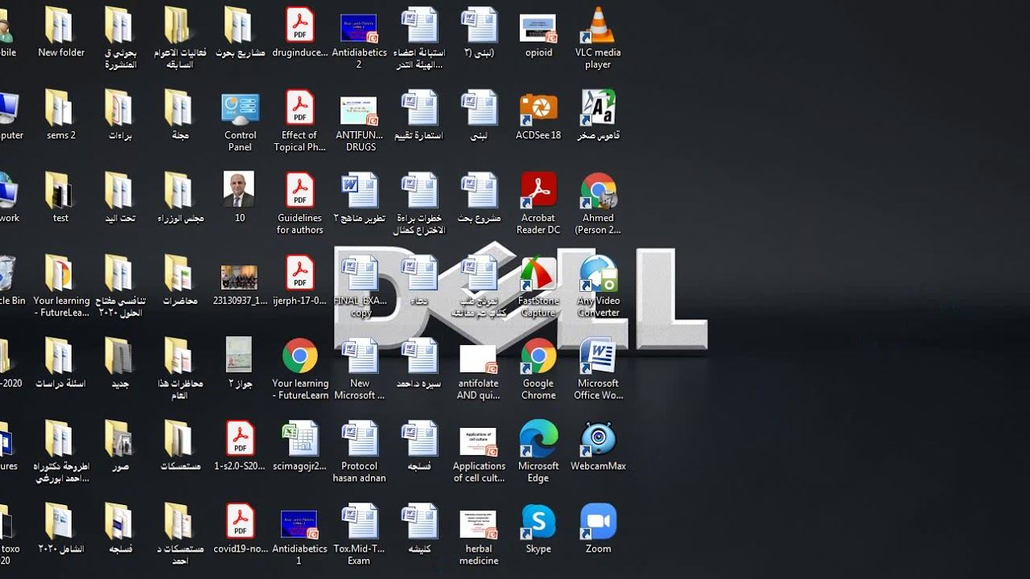Screen dimensions: 1030x579
Task: Launch Microsoft Edge from the desktop
Action: [x=538, y=452]
